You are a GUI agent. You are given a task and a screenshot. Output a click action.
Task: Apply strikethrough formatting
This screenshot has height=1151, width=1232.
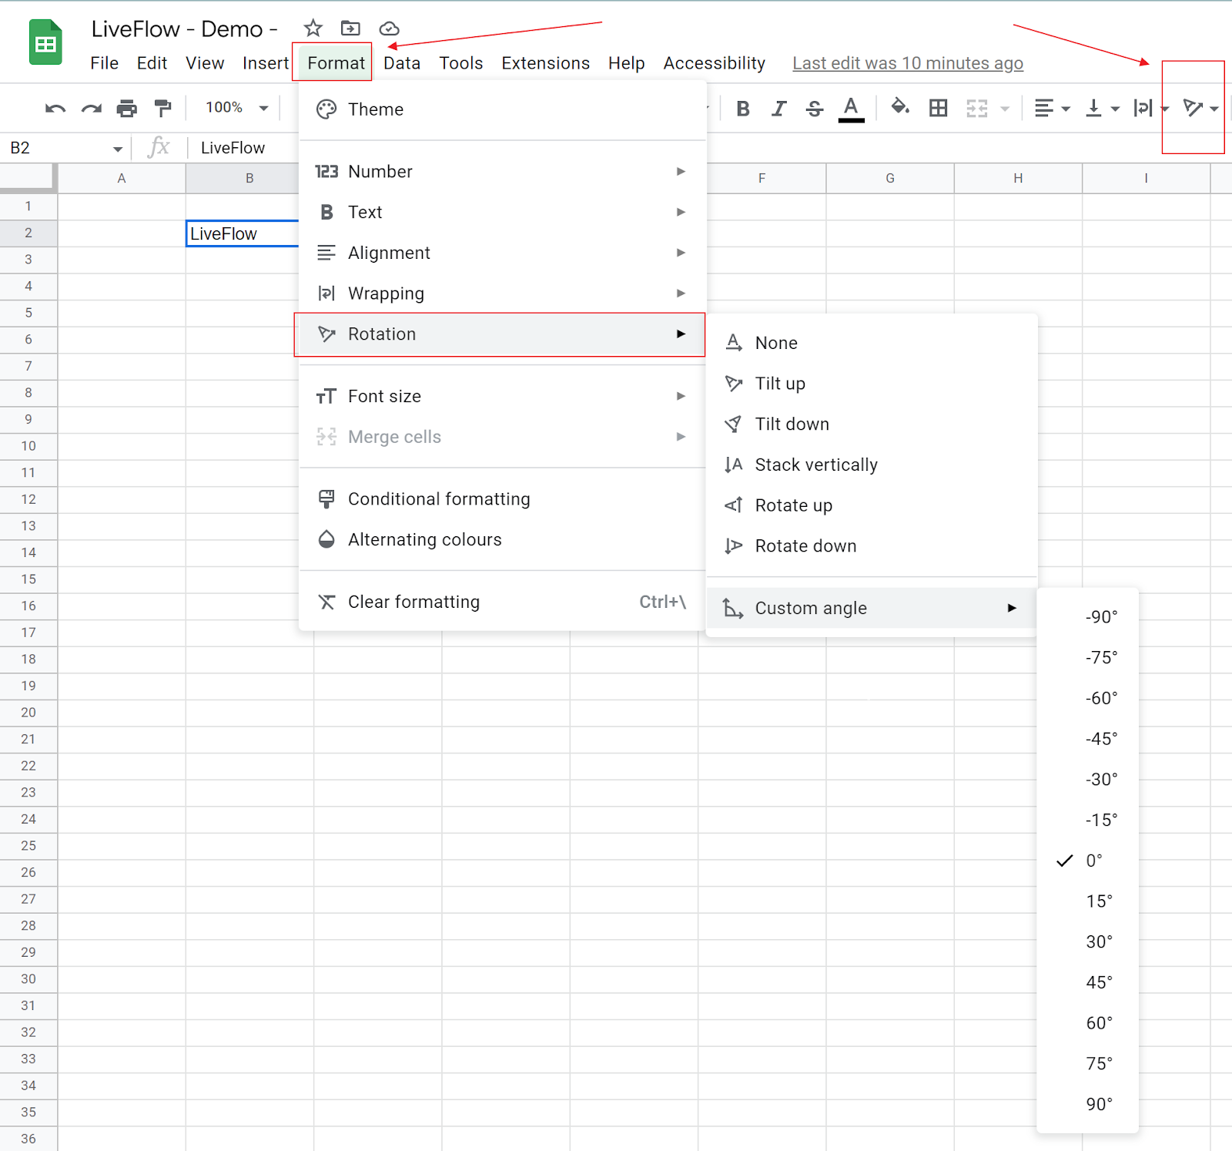click(814, 109)
